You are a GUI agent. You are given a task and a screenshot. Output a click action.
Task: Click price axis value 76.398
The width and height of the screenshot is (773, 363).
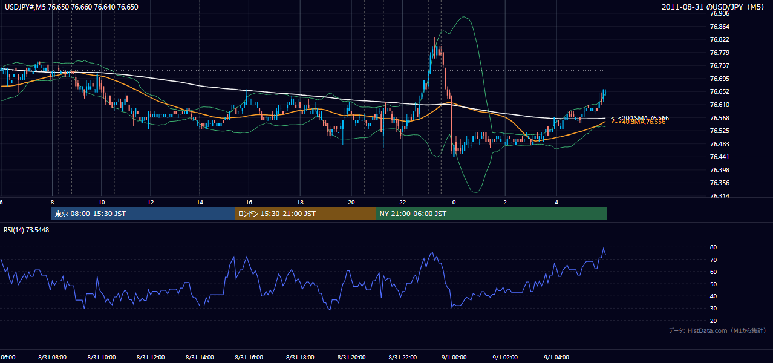coord(720,170)
